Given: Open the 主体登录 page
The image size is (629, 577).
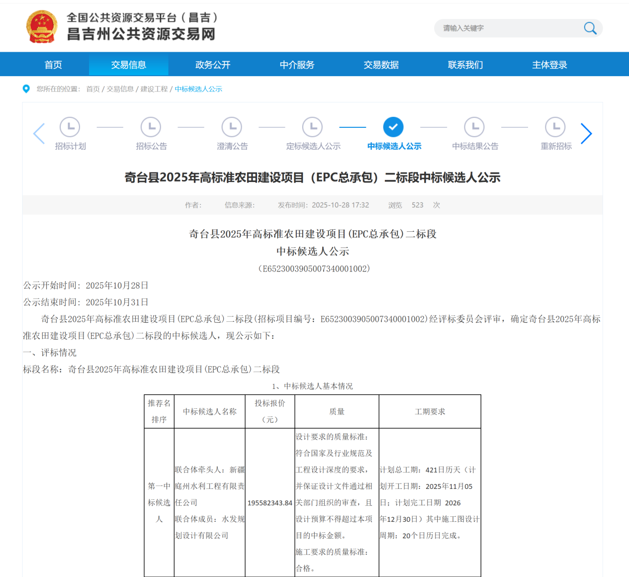Looking at the screenshot, I should tap(549, 65).
